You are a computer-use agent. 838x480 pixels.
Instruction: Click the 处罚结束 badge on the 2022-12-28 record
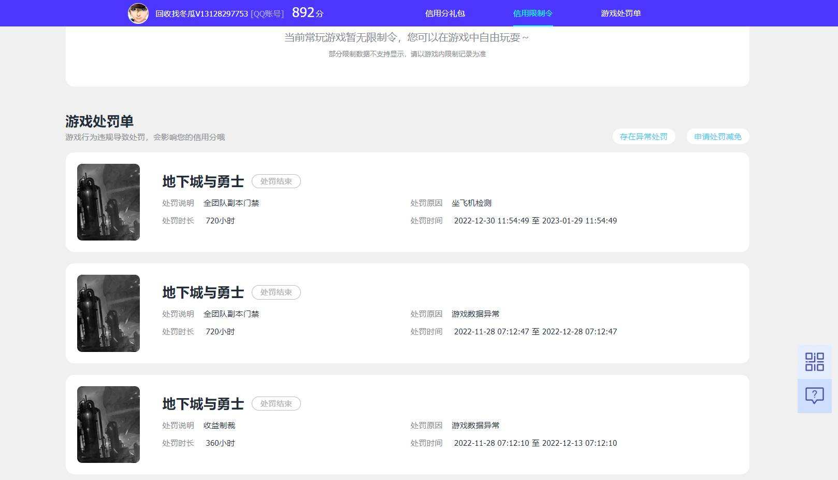pos(276,292)
